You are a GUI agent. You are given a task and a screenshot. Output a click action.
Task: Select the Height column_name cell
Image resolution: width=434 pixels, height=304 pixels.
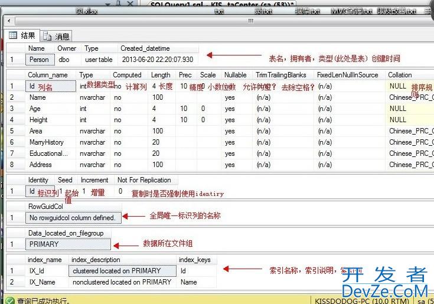(51, 120)
